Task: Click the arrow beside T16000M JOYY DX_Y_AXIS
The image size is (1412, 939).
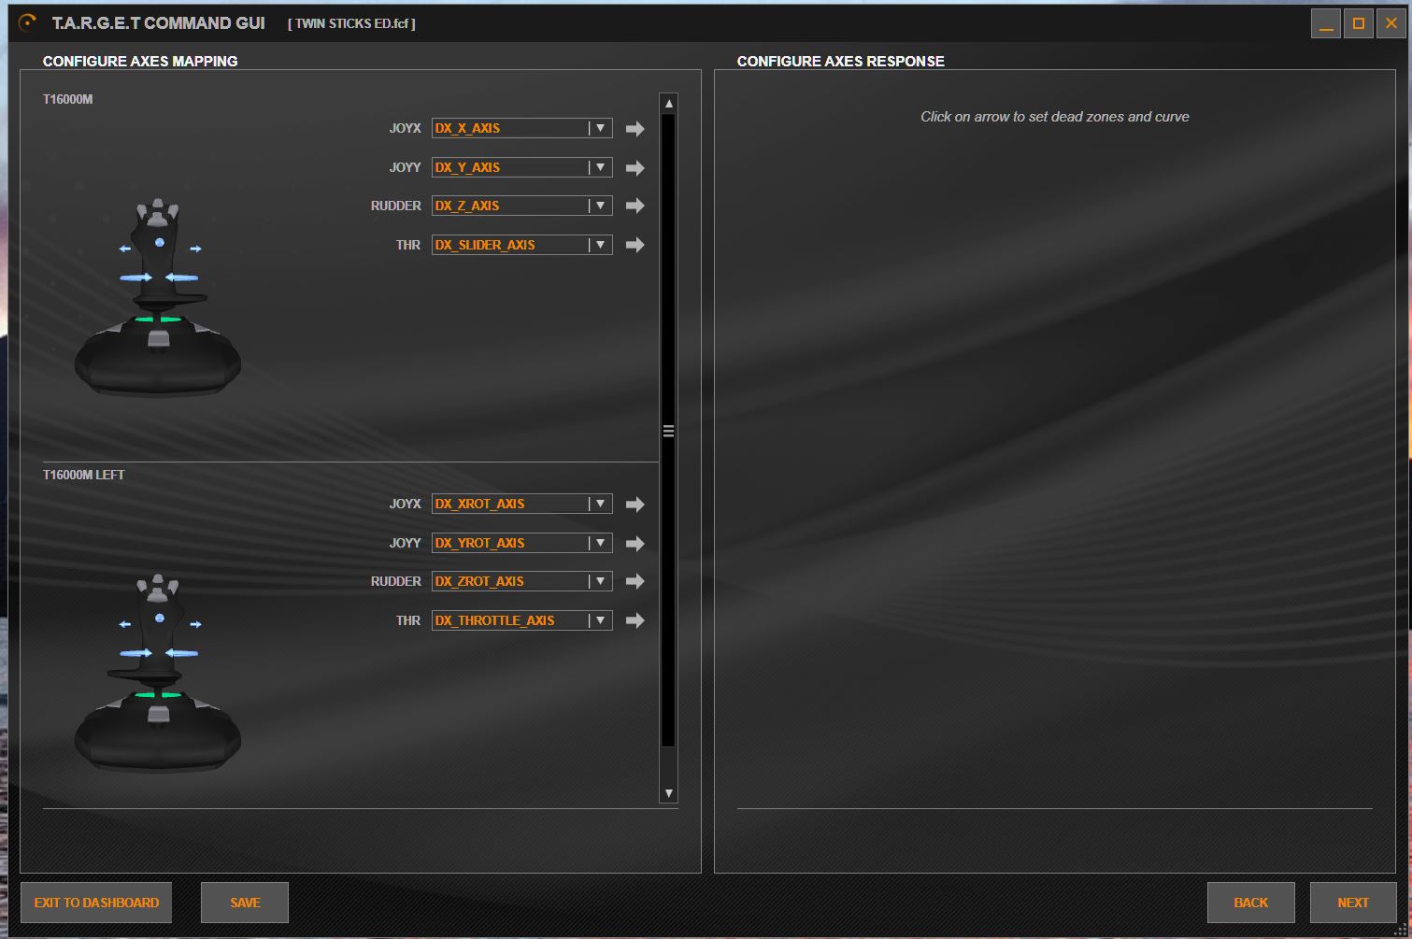Action: [635, 168]
